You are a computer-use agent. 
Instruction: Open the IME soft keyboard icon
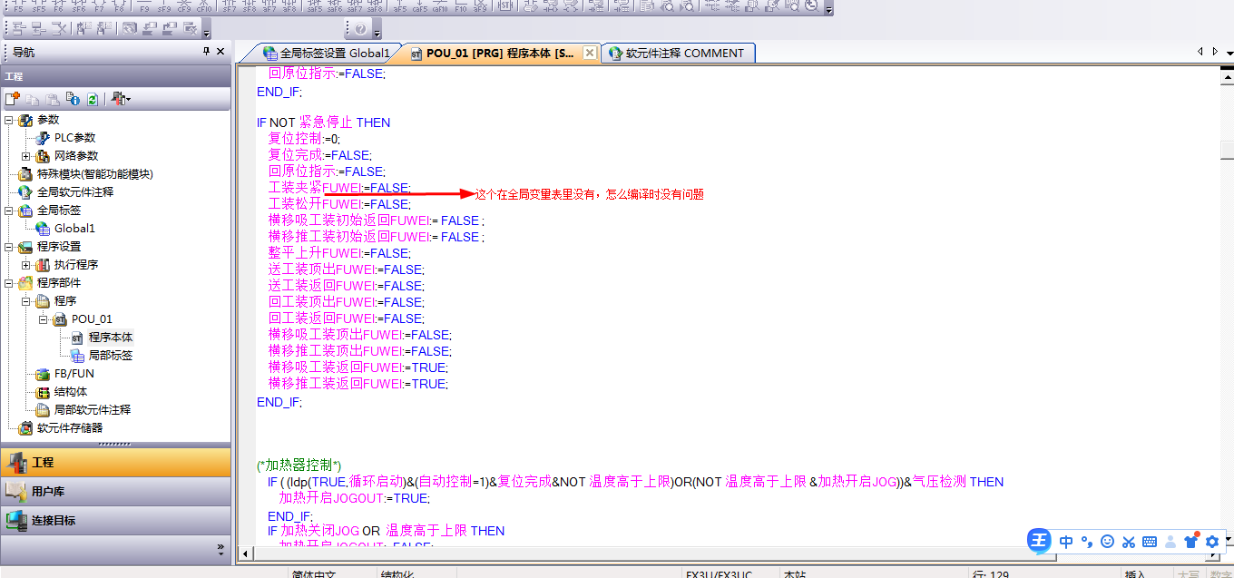click(x=1150, y=542)
